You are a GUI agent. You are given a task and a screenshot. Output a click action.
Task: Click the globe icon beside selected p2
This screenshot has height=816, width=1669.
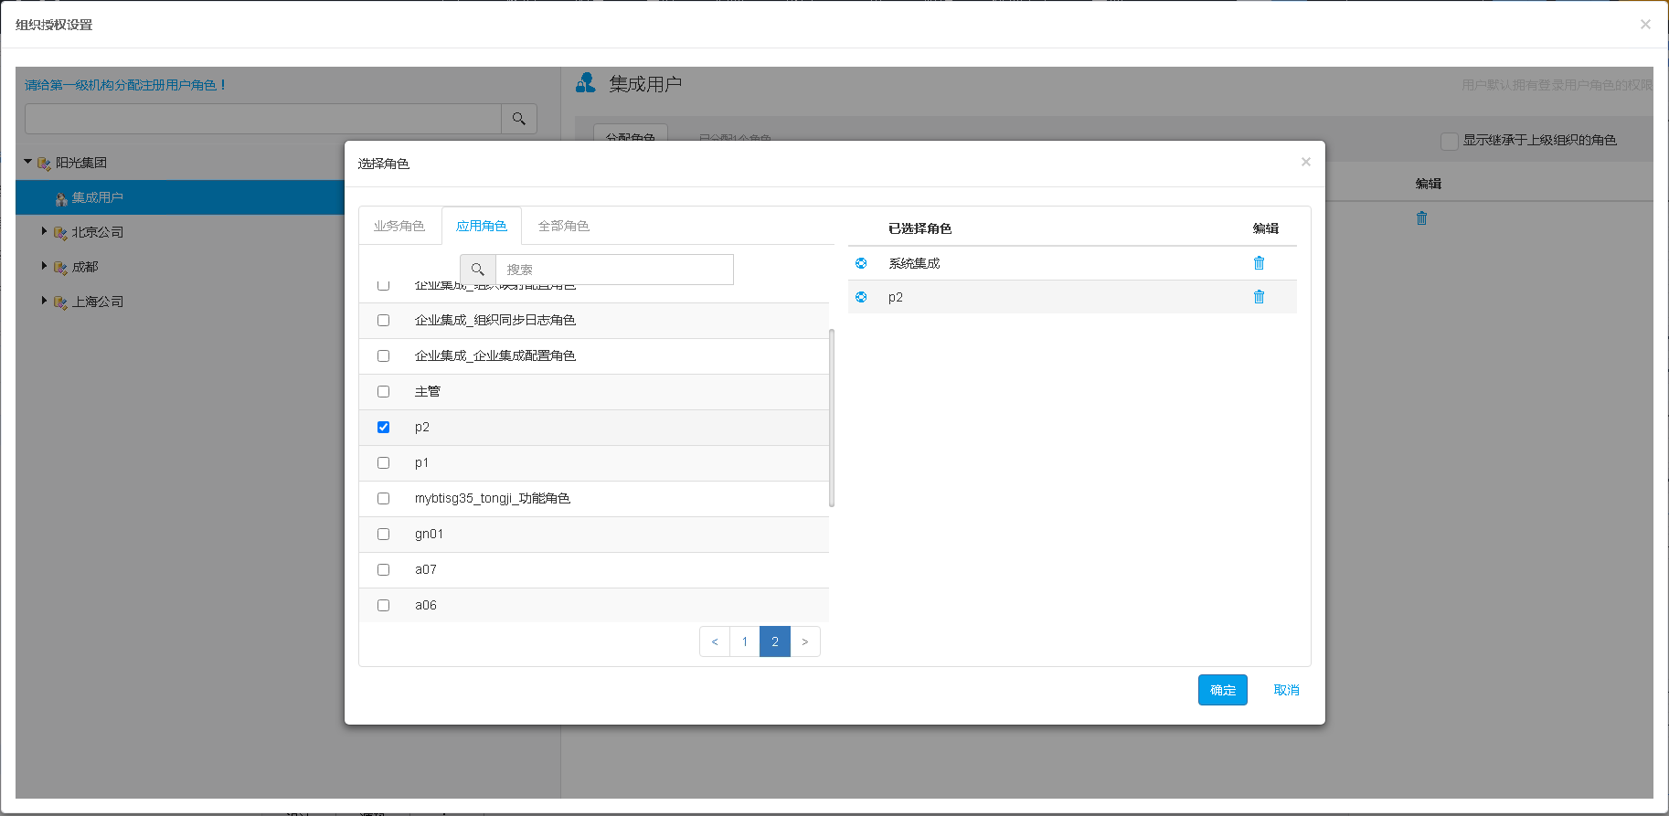pos(861,297)
